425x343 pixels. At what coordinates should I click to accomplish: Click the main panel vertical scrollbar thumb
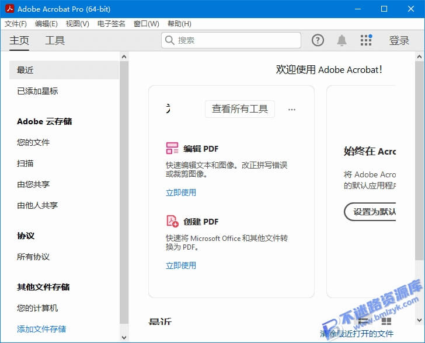419,160
